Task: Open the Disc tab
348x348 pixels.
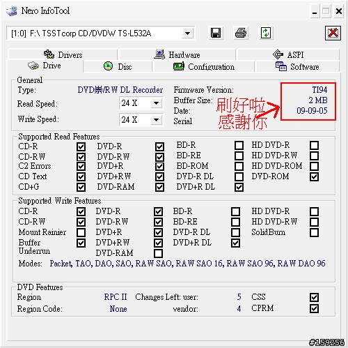Action: point(118,67)
